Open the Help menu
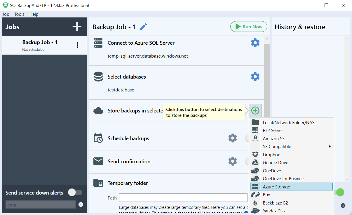The width and height of the screenshot is (352, 215). (x=34, y=14)
